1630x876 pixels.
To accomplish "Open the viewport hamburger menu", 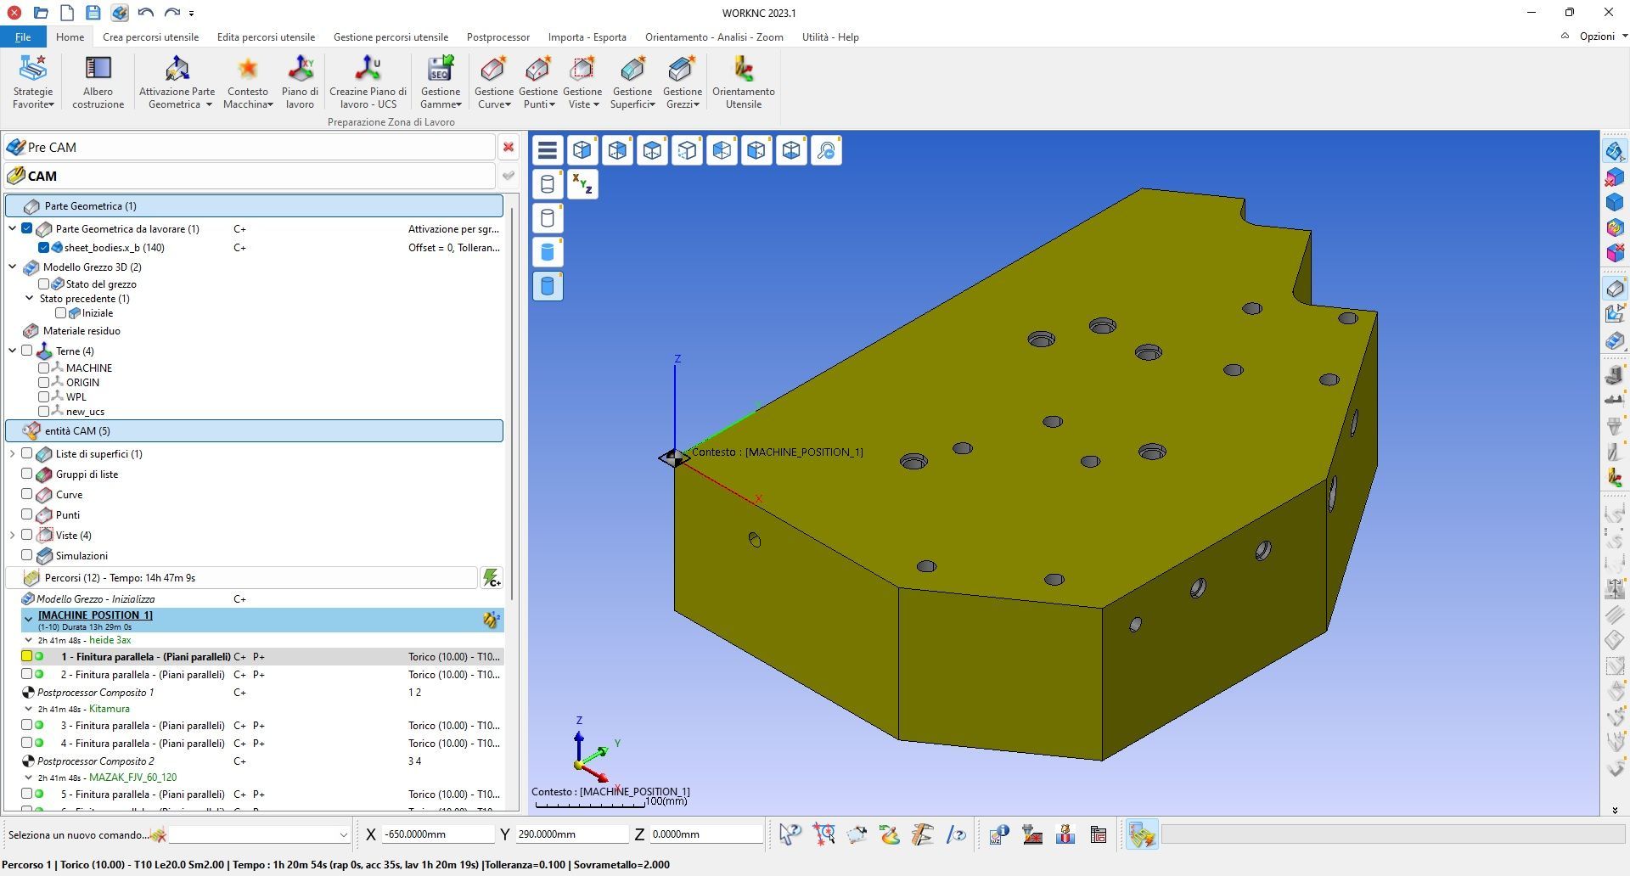I will coord(548,150).
